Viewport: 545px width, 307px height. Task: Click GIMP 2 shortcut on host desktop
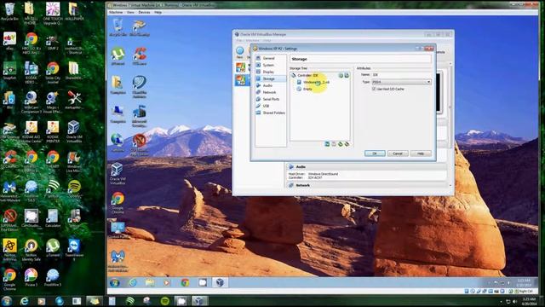53,42
